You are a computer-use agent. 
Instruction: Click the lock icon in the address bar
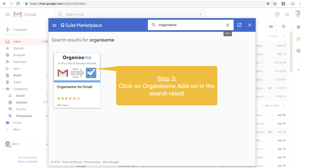coord(26,3)
